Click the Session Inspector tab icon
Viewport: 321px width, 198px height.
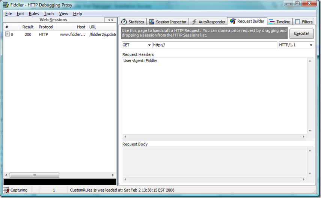click(152, 22)
